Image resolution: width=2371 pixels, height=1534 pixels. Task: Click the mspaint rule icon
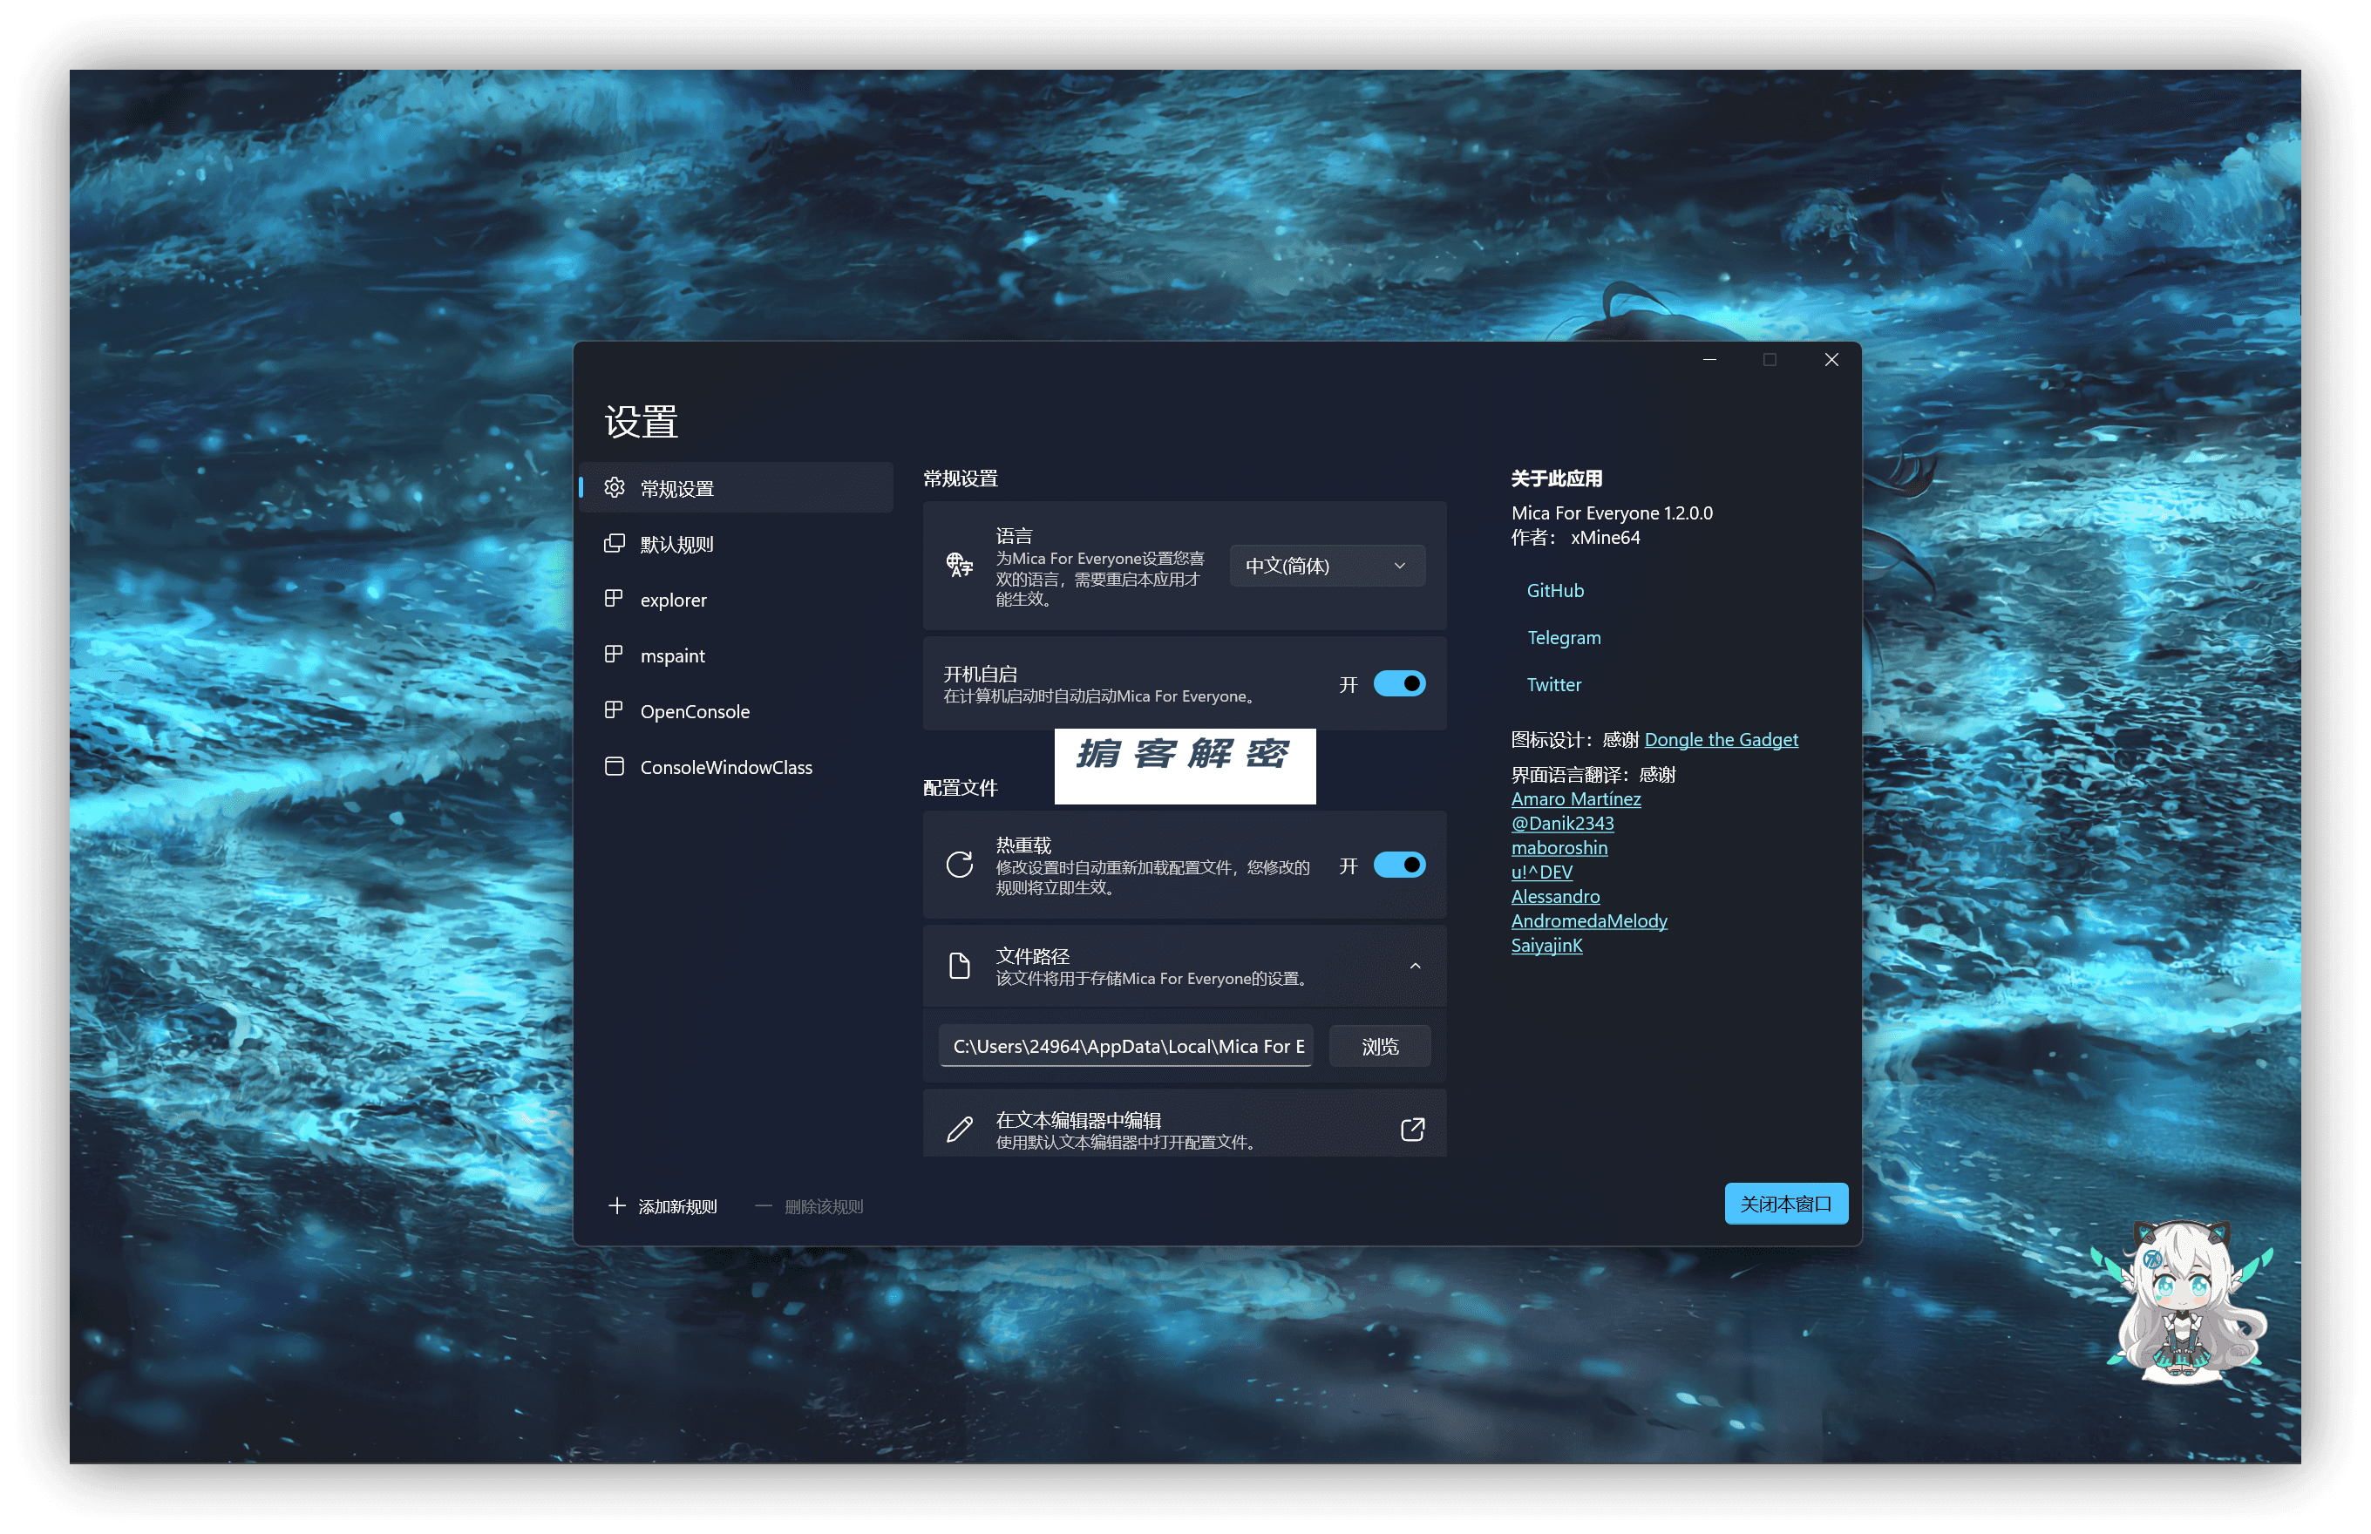coord(615,655)
